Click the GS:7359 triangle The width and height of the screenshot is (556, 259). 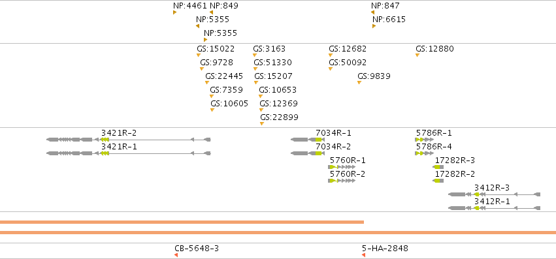pyautogui.click(x=212, y=96)
